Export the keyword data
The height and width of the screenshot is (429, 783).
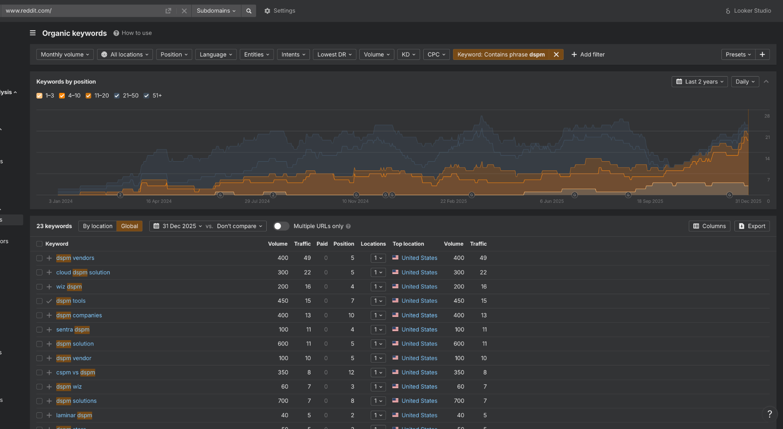pyautogui.click(x=752, y=226)
